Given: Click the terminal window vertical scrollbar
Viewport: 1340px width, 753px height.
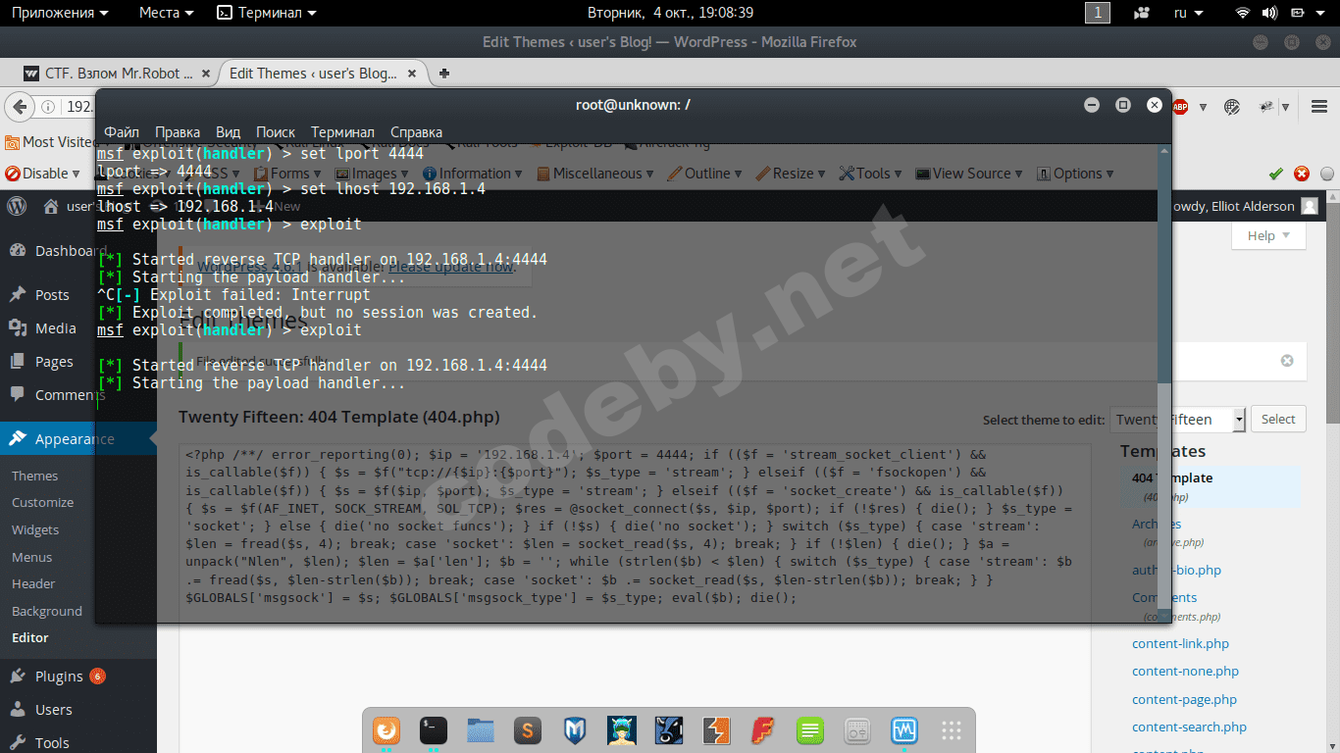Looking at the screenshot, I should [x=1164, y=382].
